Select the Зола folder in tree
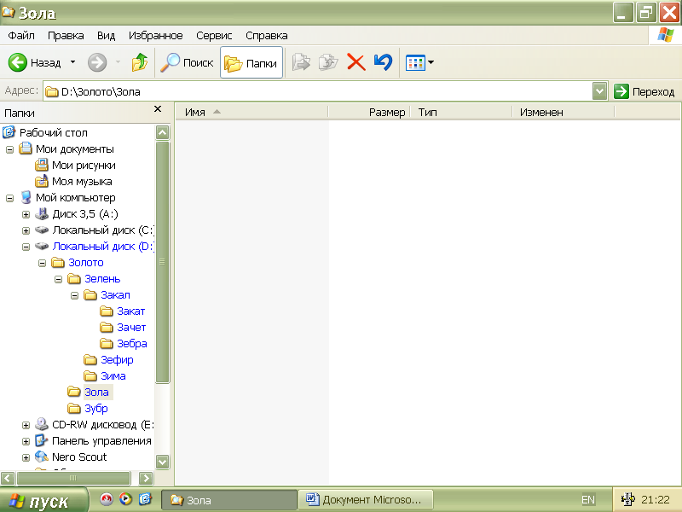The image size is (682, 512). 96,393
